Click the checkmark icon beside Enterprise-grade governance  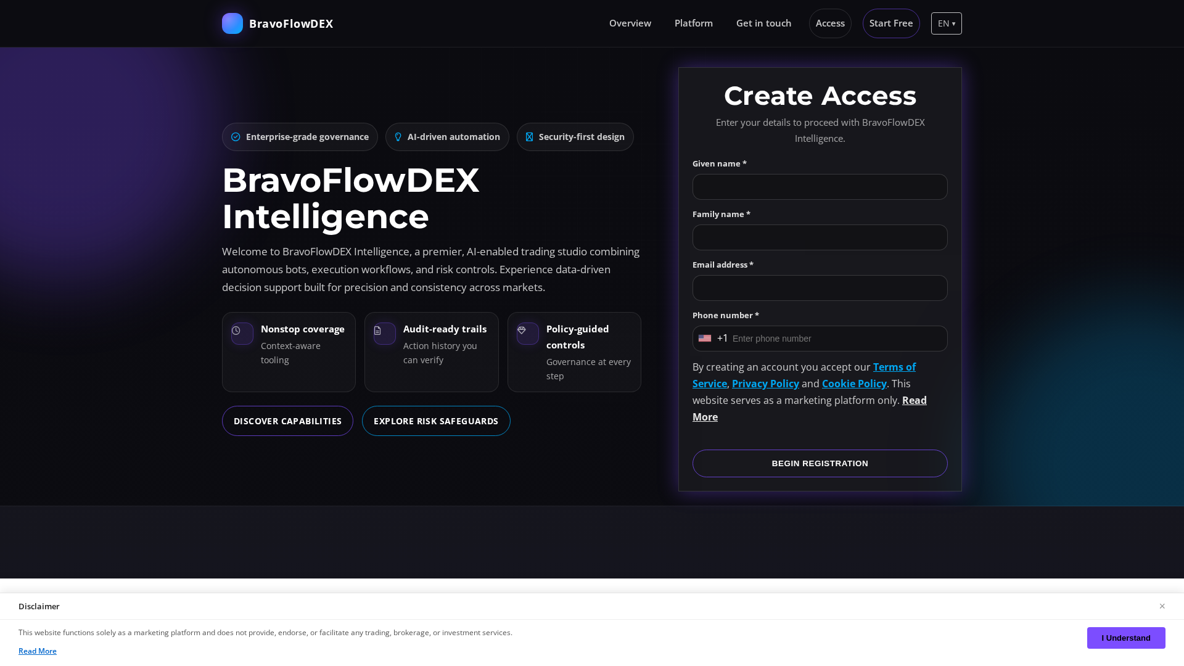click(236, 137)
